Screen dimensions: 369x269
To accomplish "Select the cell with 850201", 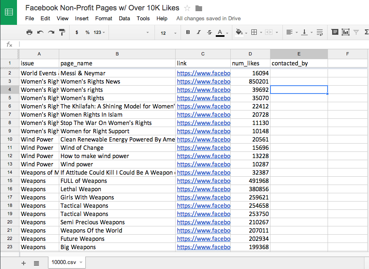I will pos(250,82).
